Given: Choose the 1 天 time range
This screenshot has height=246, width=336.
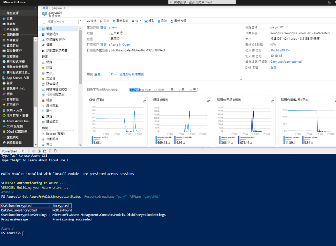Looking at the screenshot, I should (171, 90).
